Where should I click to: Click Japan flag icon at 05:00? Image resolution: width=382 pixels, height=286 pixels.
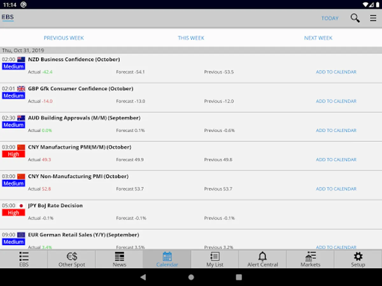tap(21, 206)
